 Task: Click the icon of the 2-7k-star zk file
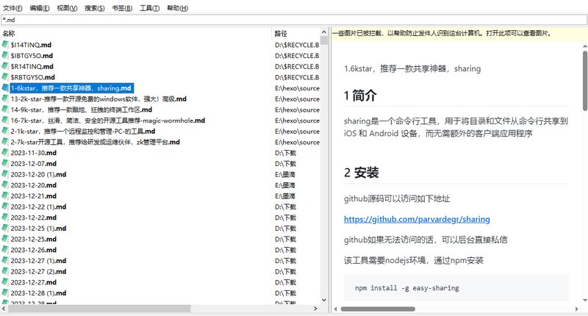click(6, 143)
